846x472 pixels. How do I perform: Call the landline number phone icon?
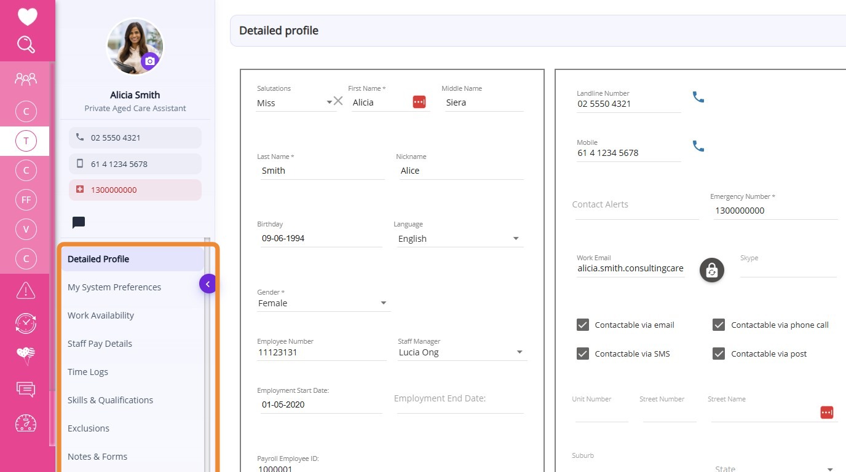(x=698, y=97)
